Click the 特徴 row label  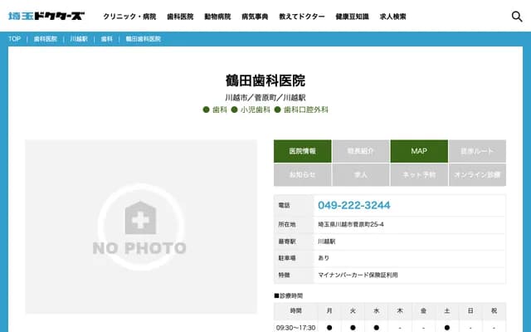[284, 275]
